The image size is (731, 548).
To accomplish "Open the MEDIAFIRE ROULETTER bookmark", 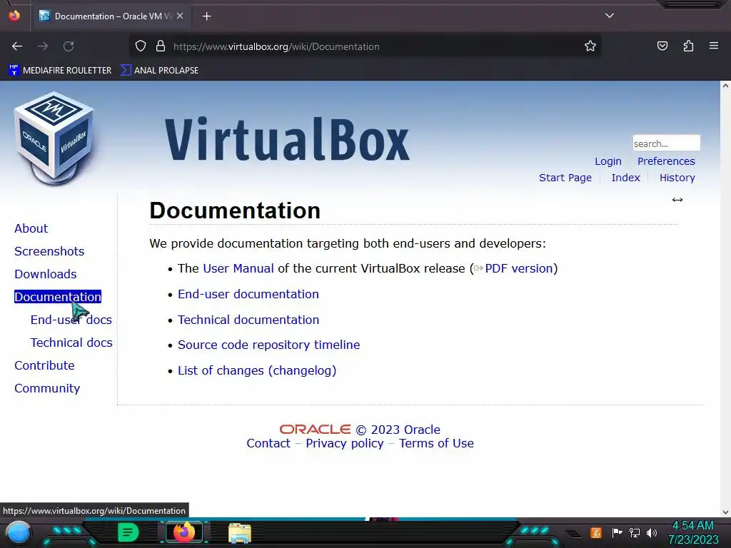I will coord(60,71).
